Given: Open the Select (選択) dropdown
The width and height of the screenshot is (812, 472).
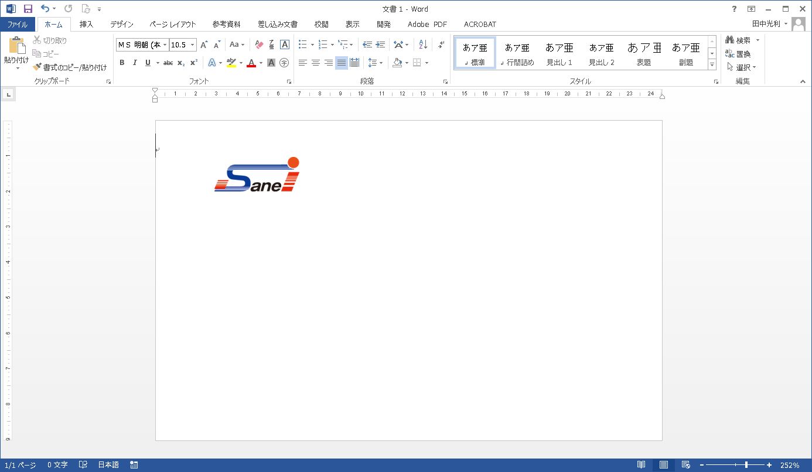Looking at the screenshot, I should pos(742,67).
